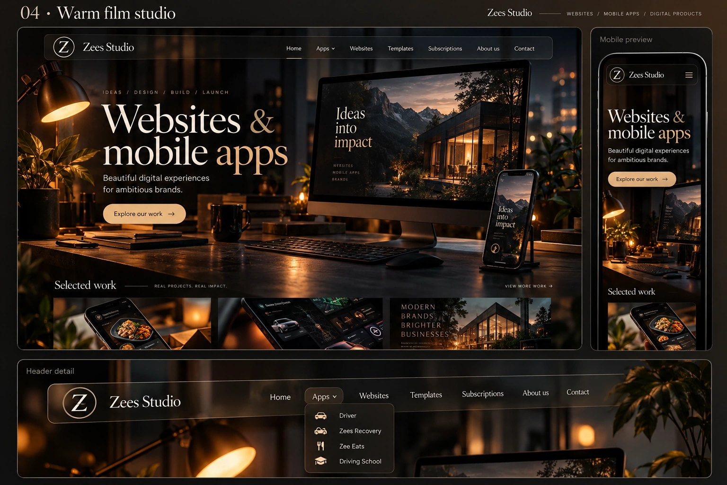Tap Explore our work in the mobile preview

click(x=642, y=179)
